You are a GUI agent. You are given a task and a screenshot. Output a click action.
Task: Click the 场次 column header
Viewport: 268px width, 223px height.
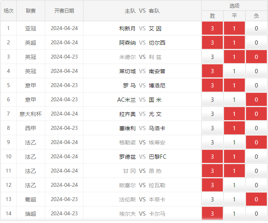click(x=8, y=11)
